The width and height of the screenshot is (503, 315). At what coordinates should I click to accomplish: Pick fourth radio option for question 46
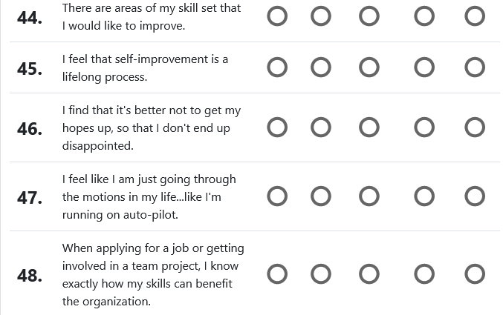[424, 127]
